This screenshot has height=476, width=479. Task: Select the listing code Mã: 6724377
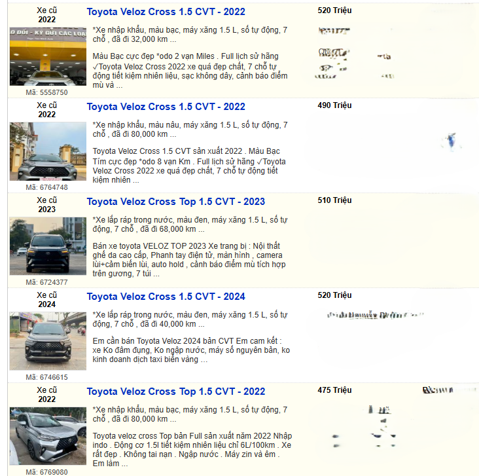pos(46,282)
